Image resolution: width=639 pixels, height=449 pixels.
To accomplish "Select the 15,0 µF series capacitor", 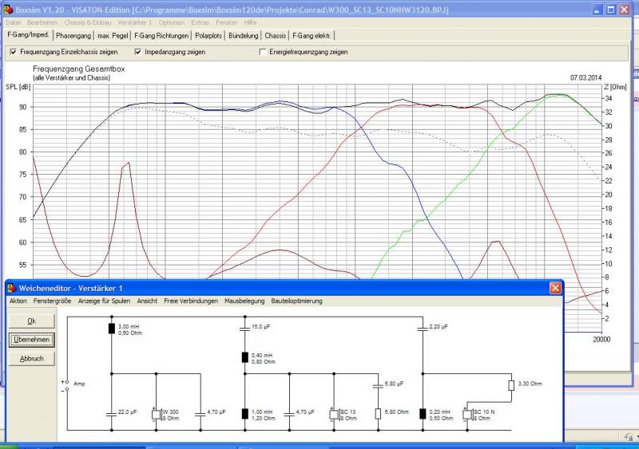I will [x=244, y=327].
